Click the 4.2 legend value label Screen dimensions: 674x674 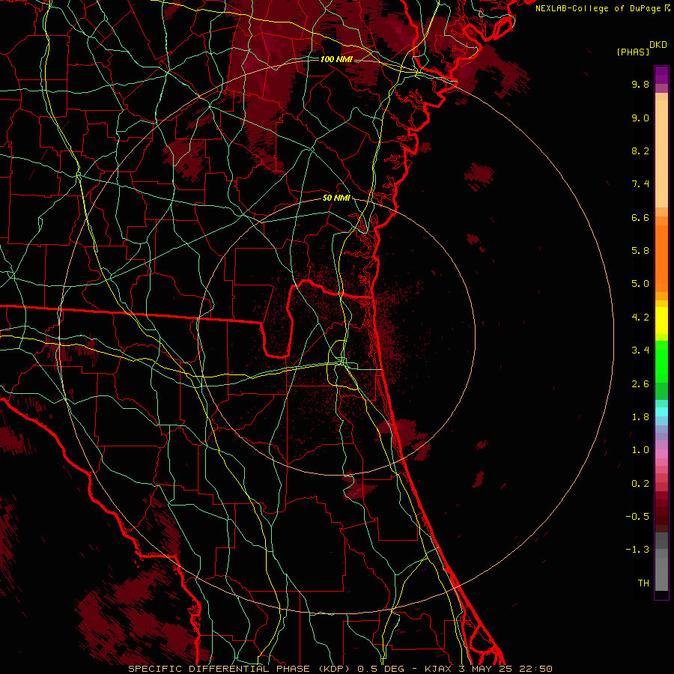click(x=640, y=318)
